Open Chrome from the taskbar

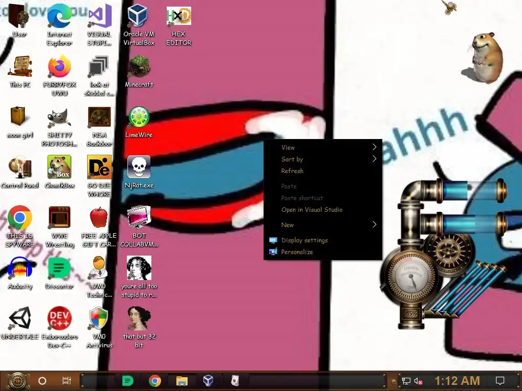coord(155,381)
